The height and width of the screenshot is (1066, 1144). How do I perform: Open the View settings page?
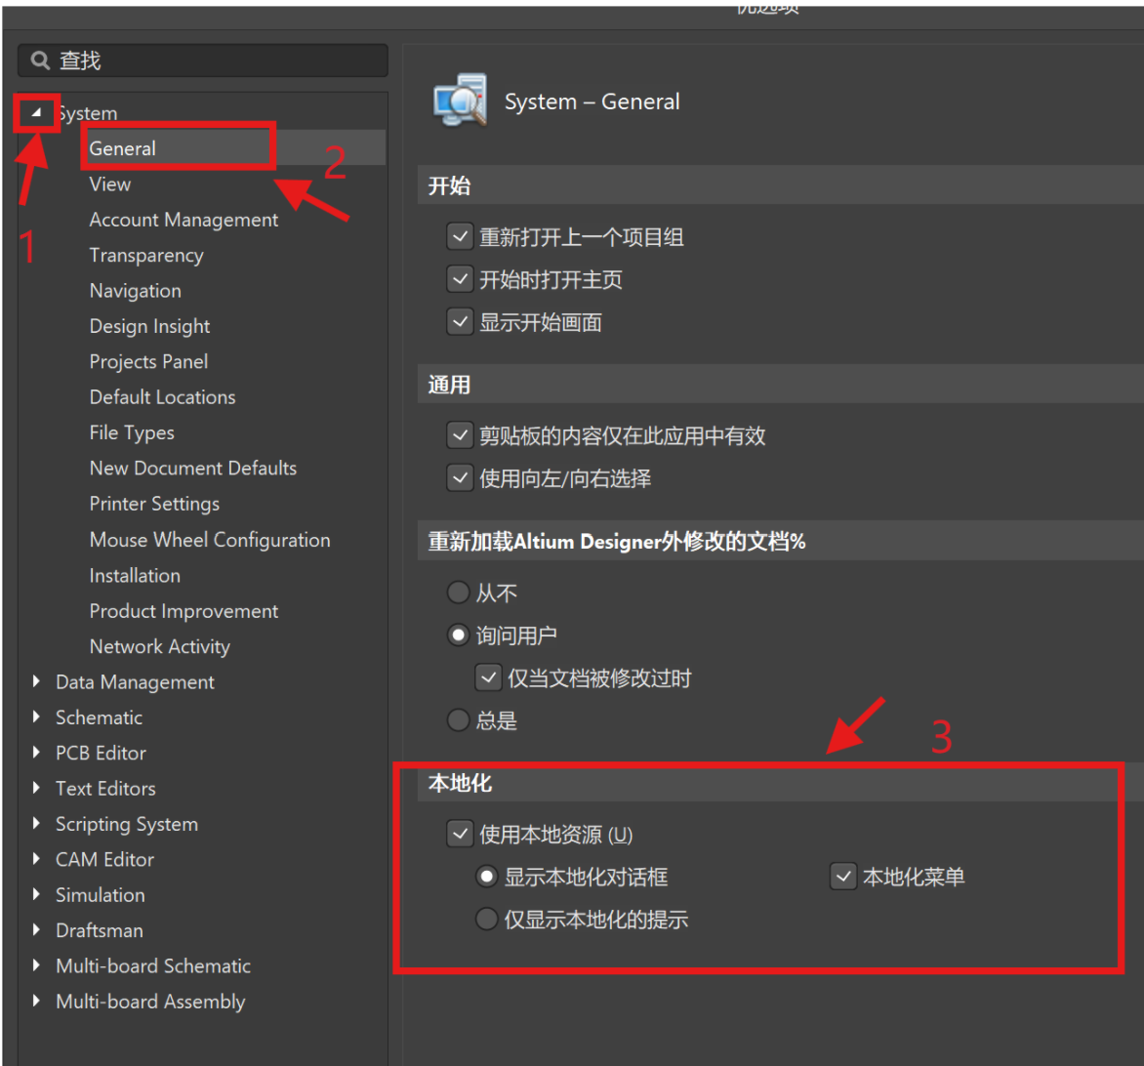click(109, 184)
